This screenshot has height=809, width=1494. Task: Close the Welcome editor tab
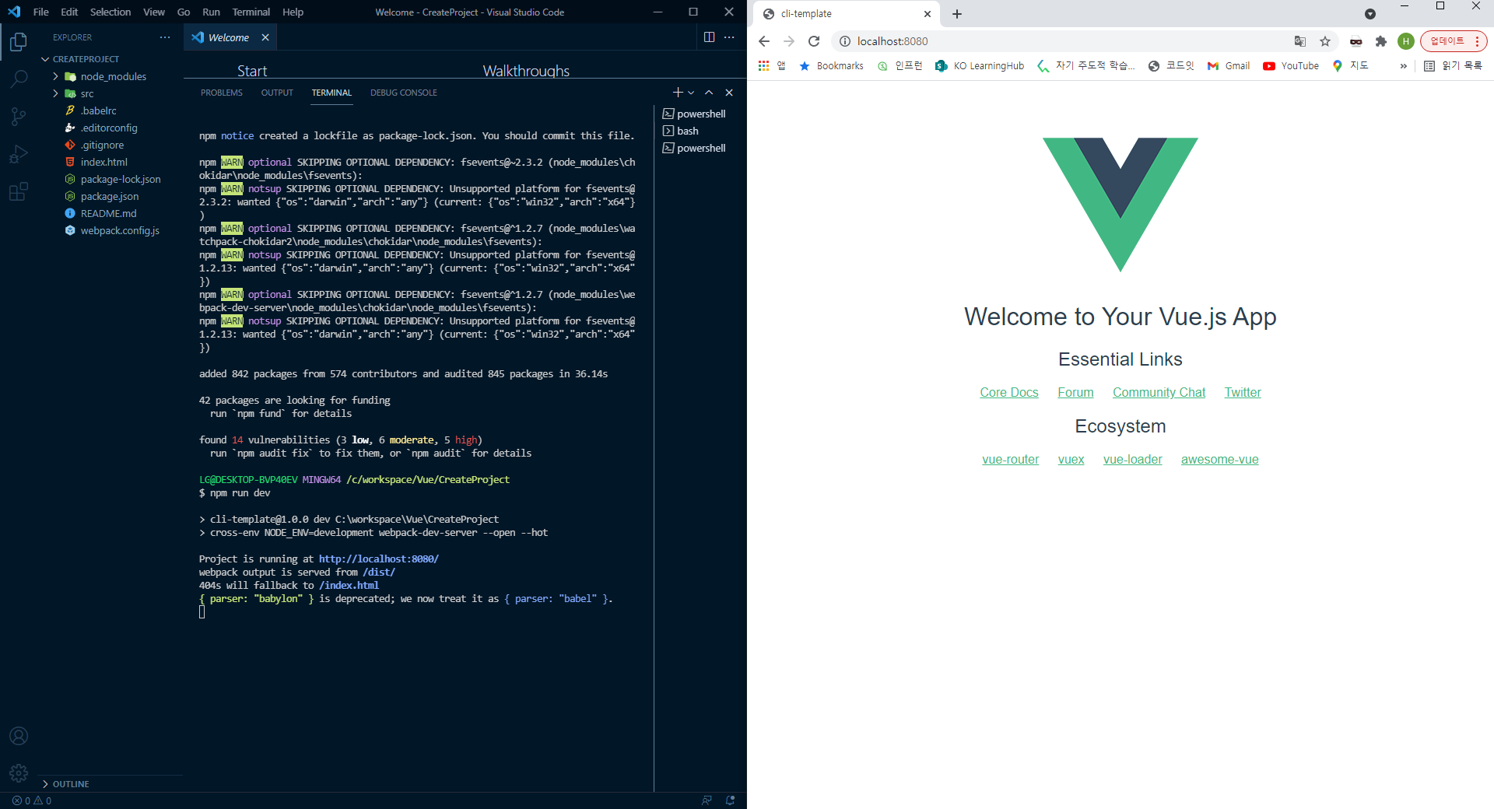[265, 37]
